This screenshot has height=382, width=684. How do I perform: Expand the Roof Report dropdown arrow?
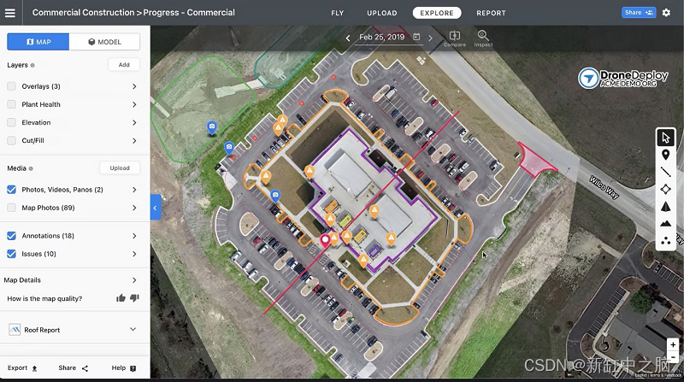coord(133,329)
